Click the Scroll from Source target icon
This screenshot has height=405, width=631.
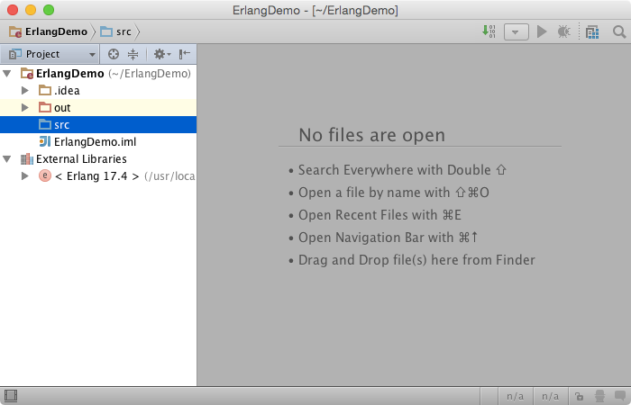click(x=114, y=54)
